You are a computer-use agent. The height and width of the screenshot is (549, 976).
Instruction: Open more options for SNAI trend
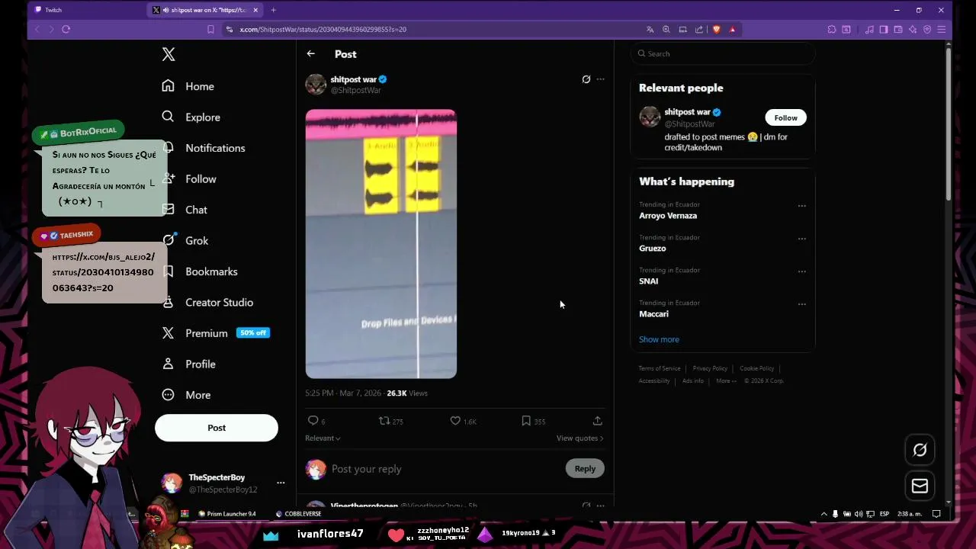(801, 271)
